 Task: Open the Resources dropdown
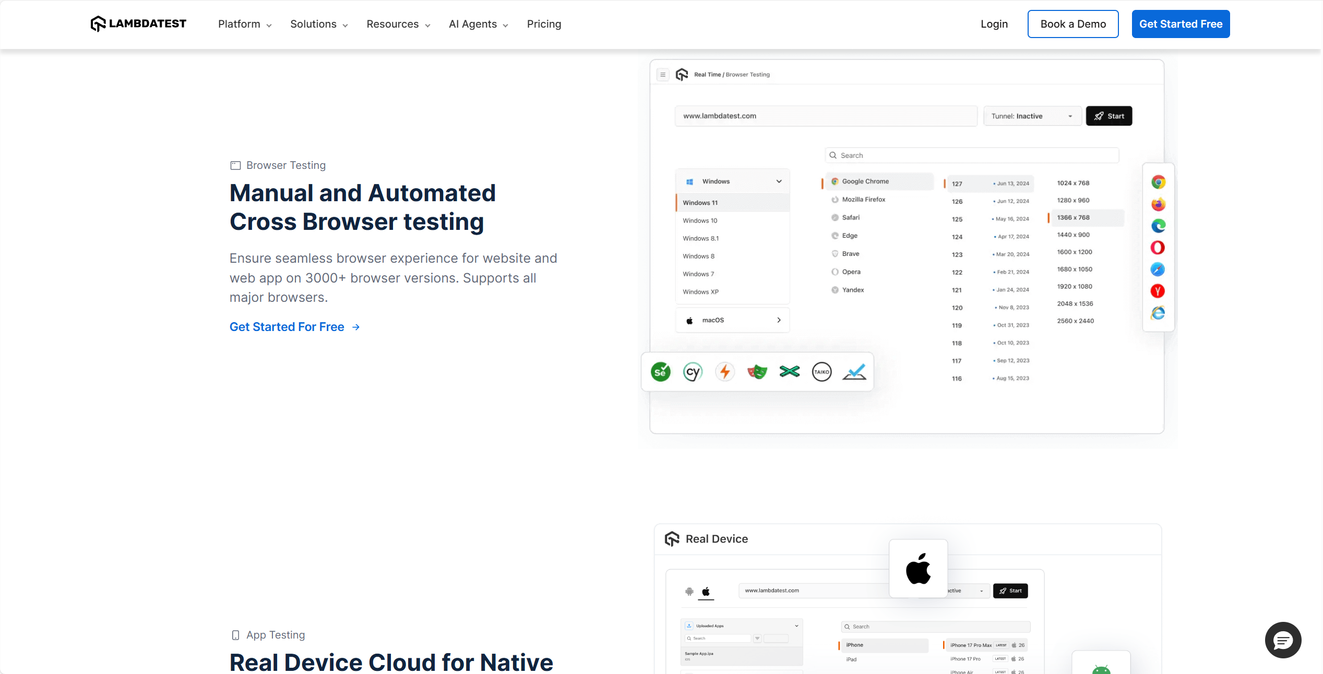(x=398, y=24)
